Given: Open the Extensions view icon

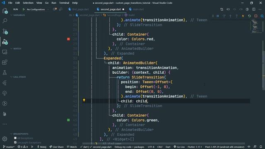Looking at the screenshot, I should pos(5,62).
